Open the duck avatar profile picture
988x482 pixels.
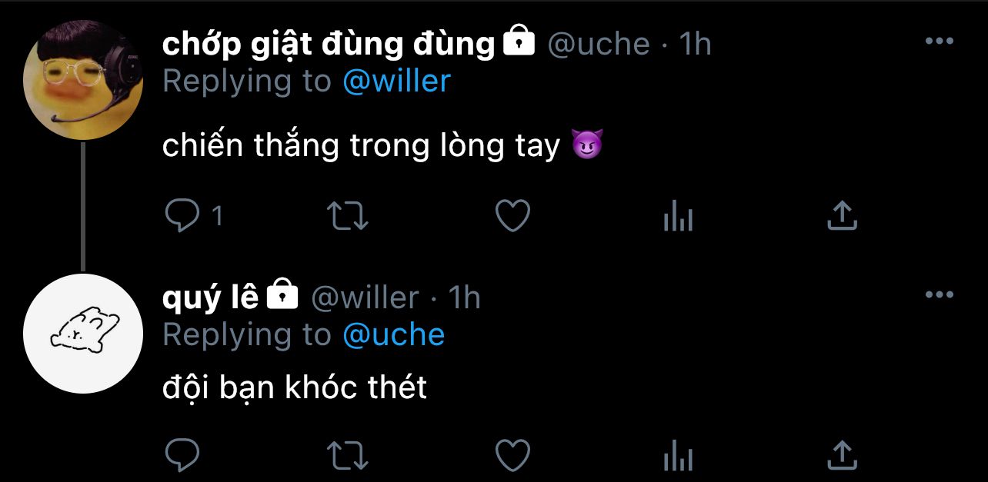tap(84, 79)
